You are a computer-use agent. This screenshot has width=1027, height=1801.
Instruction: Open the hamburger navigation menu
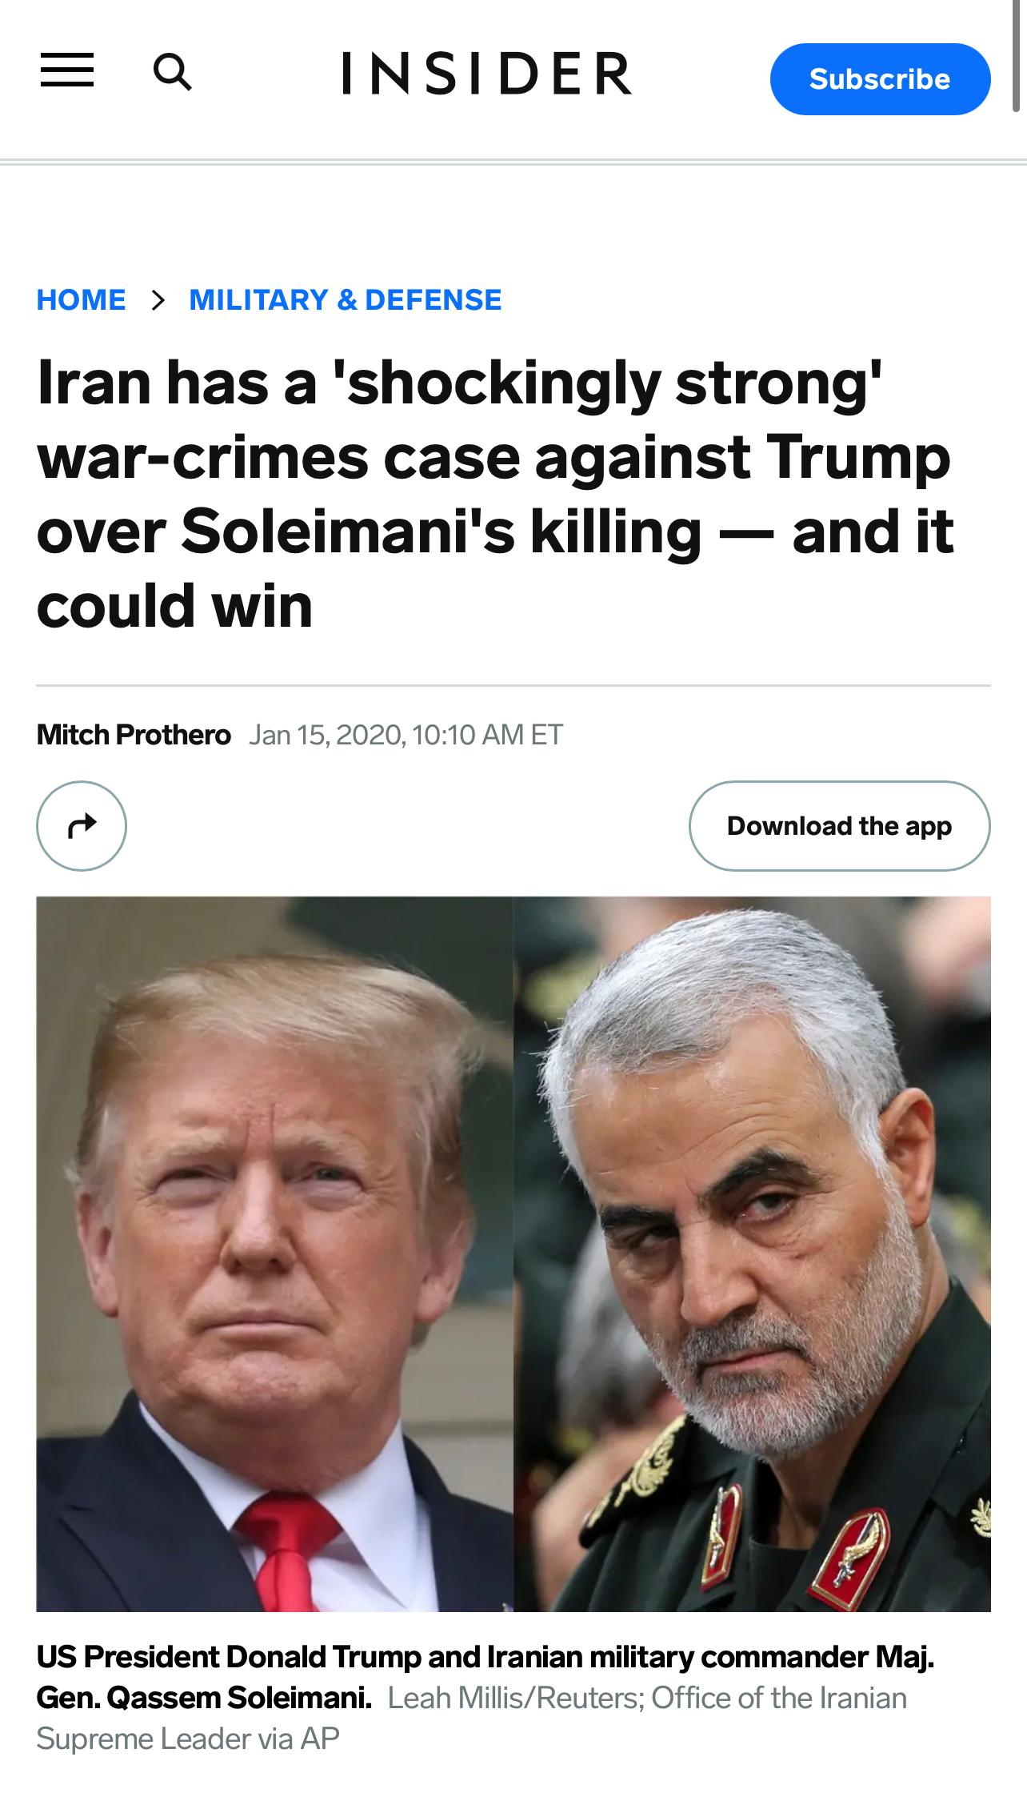point(67,70)
